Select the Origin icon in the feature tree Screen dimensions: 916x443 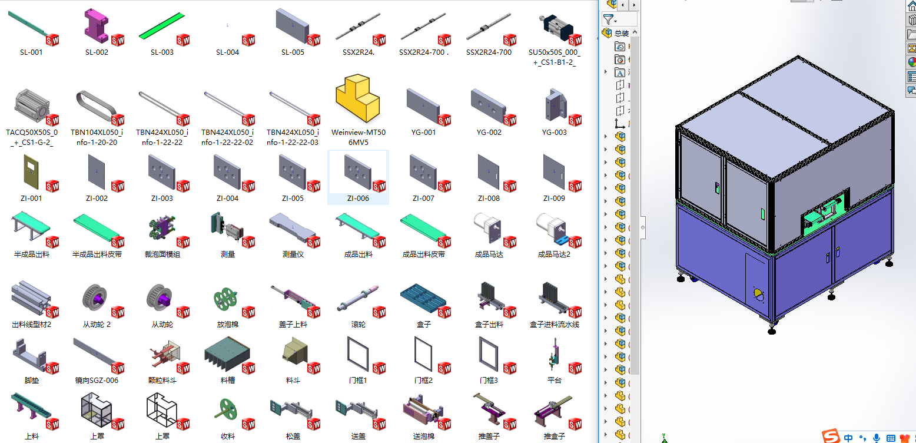point(620,124)
